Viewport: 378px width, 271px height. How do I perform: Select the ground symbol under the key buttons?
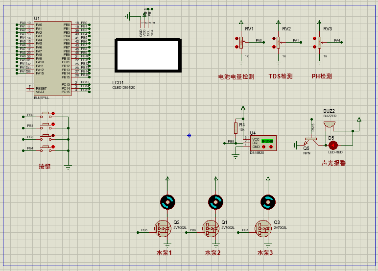tap(68, 167)
